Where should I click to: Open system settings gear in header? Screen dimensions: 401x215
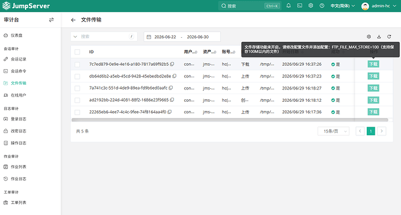point(311,6)
